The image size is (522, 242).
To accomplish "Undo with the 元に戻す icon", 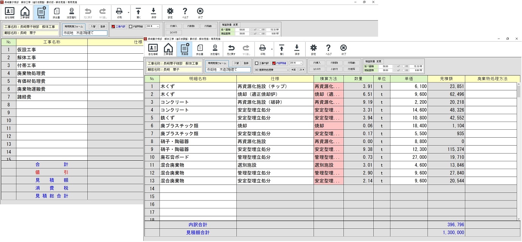I will coord(231,48).
